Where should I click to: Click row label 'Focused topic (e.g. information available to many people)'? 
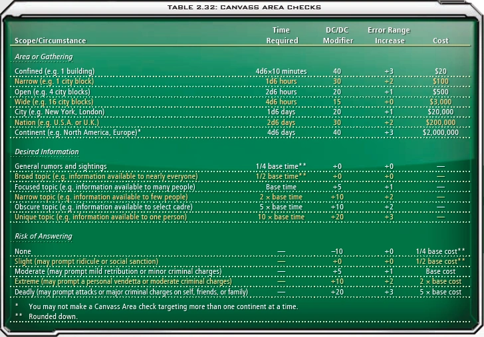pos(105,187)
